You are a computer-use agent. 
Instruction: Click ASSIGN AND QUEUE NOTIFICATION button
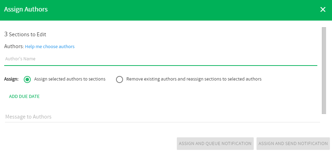[215, 144]
